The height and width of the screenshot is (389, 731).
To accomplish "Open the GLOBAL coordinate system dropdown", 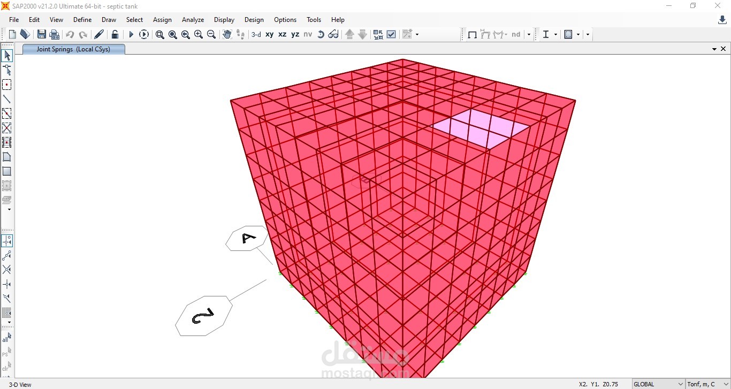I will (x=658, y=384).
